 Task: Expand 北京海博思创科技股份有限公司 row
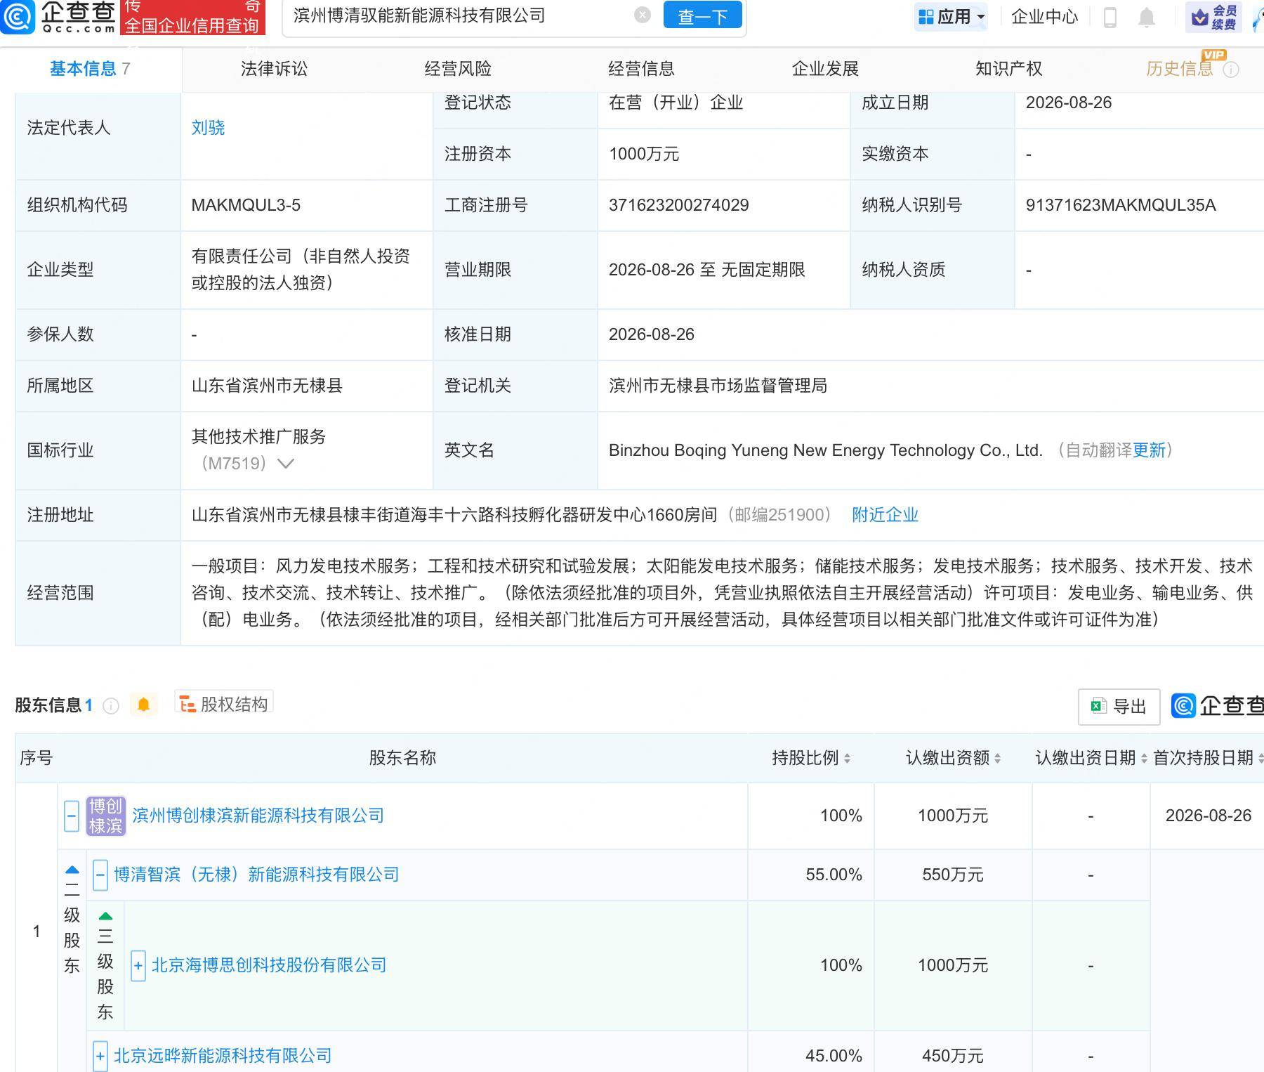[x=138, y=966]
